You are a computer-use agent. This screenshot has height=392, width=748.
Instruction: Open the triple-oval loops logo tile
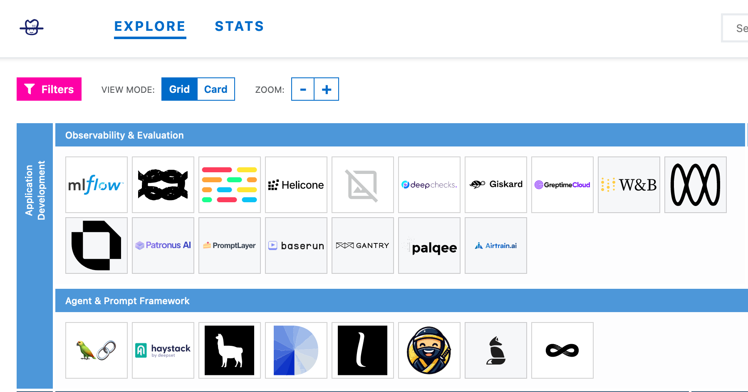[x=696, y=185]
